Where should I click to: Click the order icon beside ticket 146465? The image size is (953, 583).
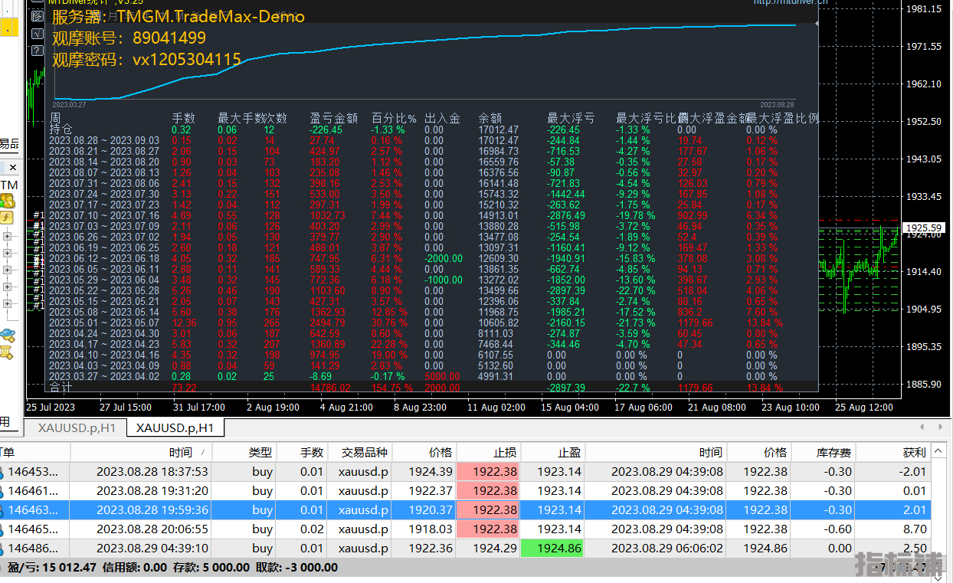coord(2,529)
